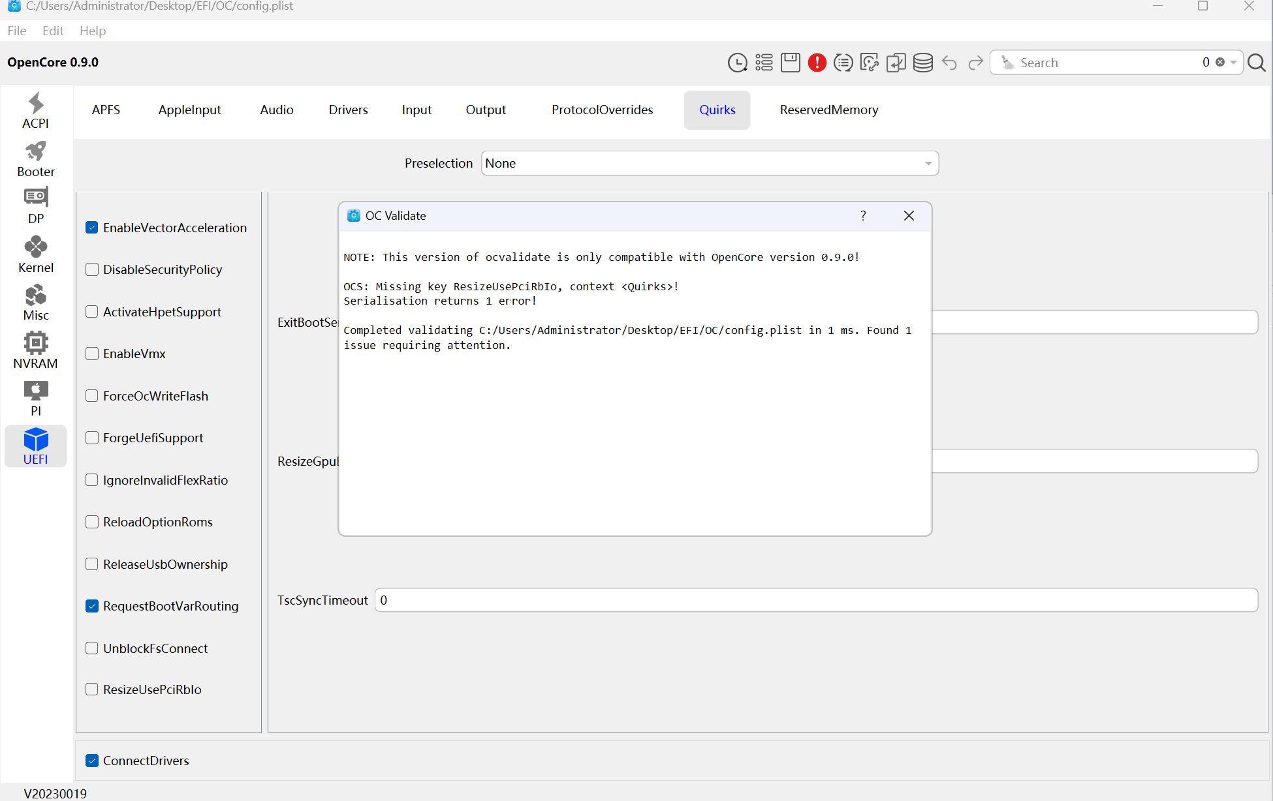Open the Edit menu
1273x801 pixels.
[x=53, y=31]
